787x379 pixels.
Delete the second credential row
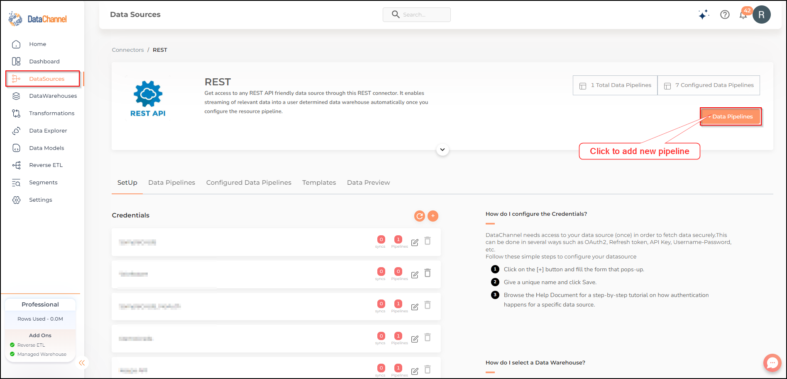(428, 273)
